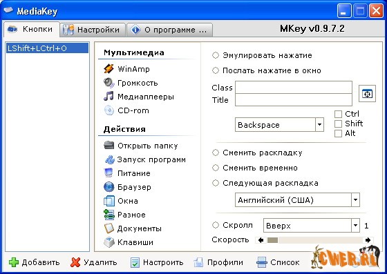
Task: Check the Alt modifier checkbox
Action: [x=338, y=133]
